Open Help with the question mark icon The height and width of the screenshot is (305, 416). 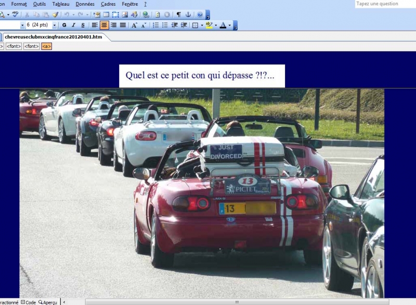[x=200, y=15]
